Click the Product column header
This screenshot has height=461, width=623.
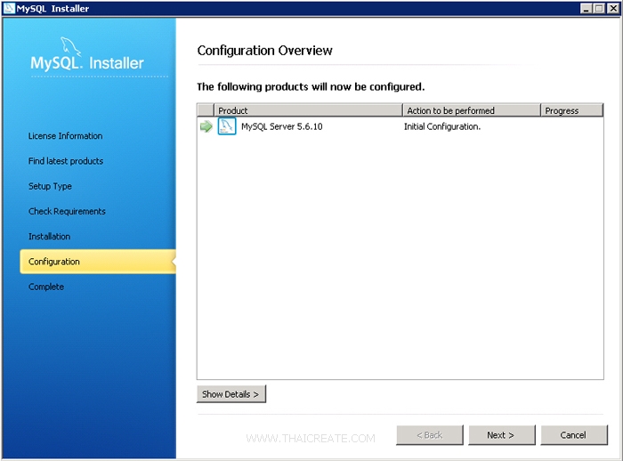(x=308, y=110)
